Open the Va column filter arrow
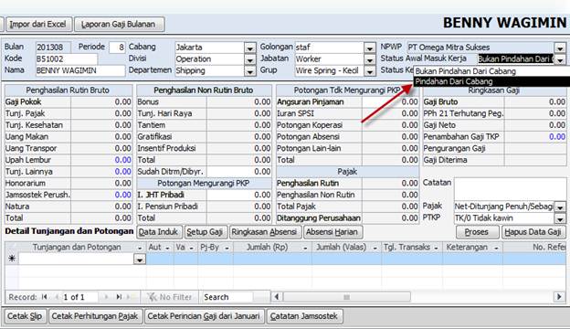Screen dimensions: 570x329 (192, 248)
